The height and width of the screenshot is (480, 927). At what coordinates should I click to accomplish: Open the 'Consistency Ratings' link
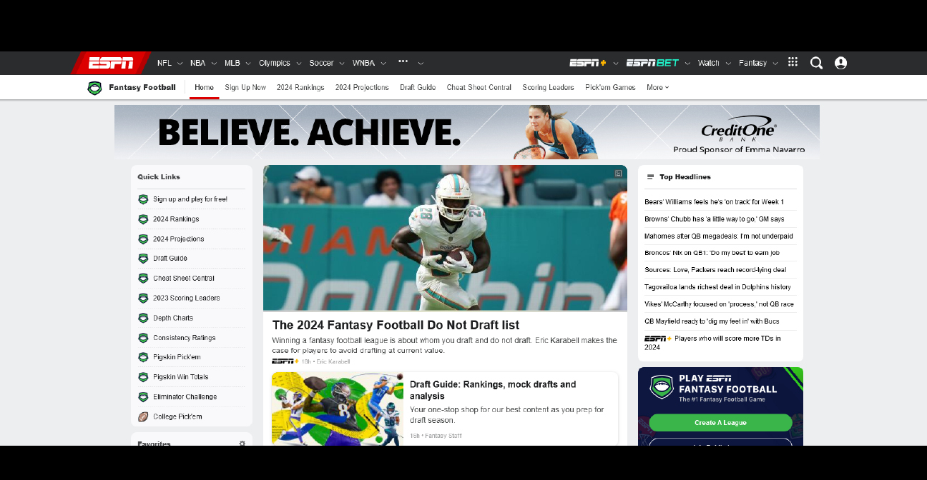pyautogui.click(x=185, y=338)
